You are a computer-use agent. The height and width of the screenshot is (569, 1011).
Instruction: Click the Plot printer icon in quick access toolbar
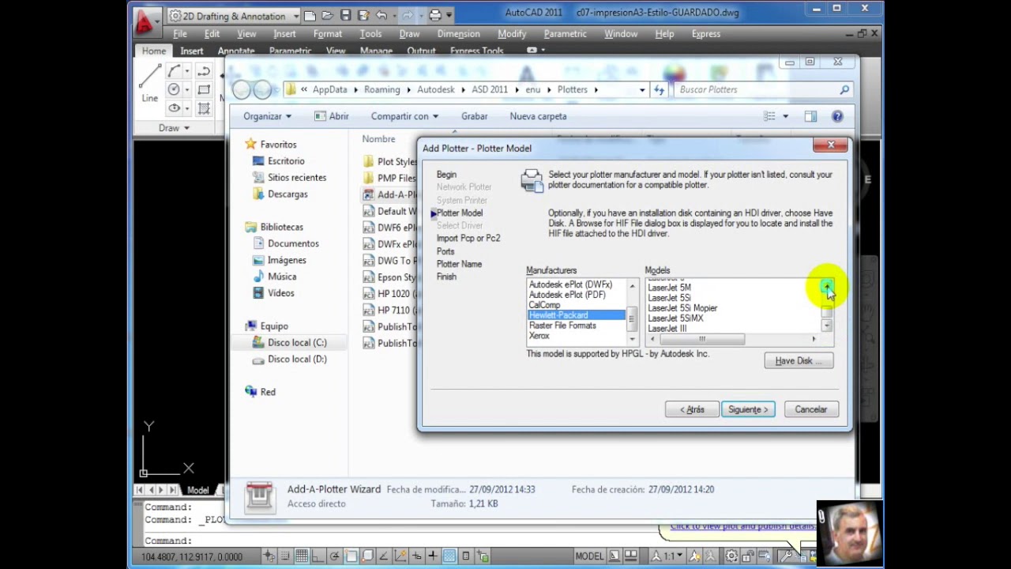point(434,15)
